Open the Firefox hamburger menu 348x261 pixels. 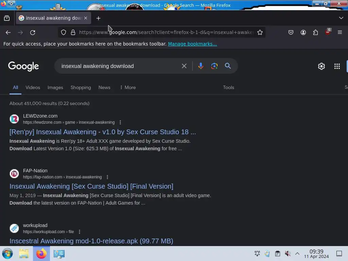(x=340, y=32)
